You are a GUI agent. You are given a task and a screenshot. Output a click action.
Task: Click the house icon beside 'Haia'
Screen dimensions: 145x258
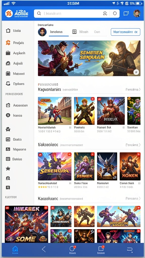coord(8,30)
